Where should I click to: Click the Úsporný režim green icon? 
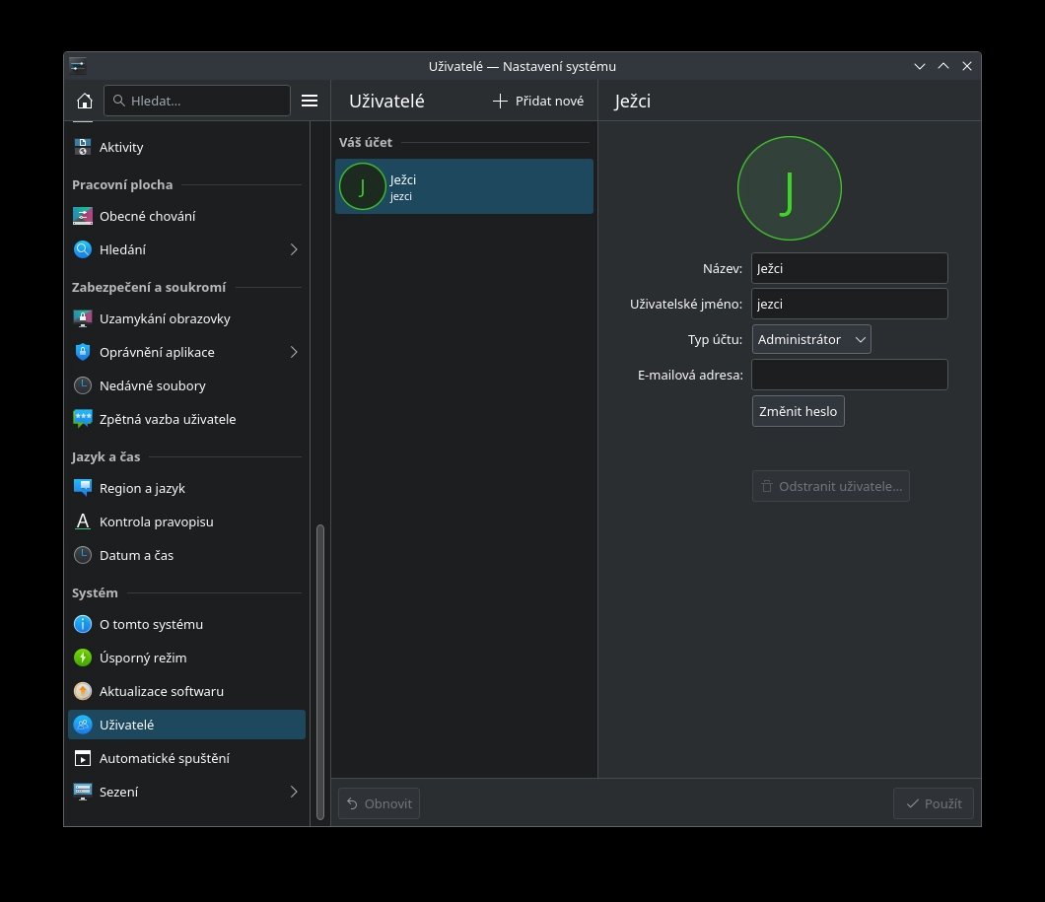(83, 658)
